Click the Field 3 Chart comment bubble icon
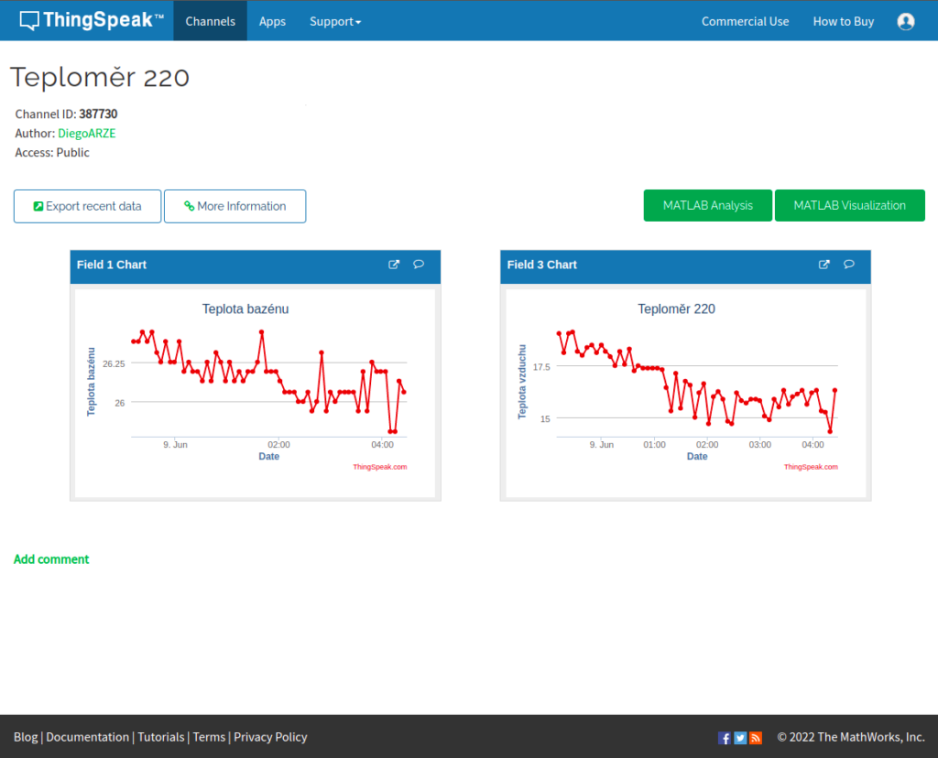This screenshot has width=938, height=758. point(849,265)
